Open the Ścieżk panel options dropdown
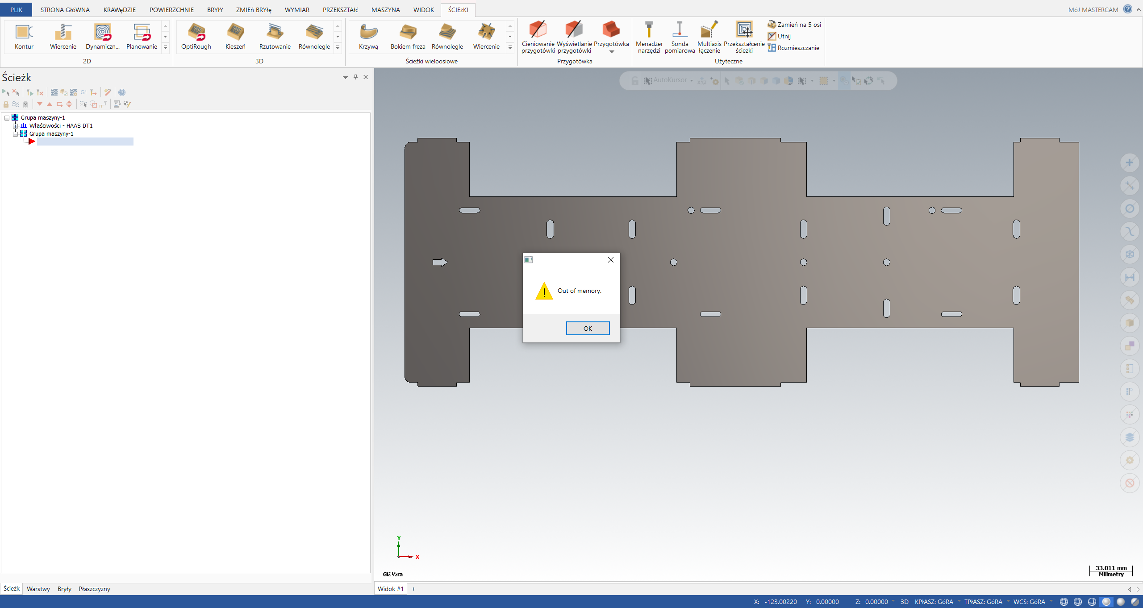Image resolution: width=1143 pixels, height=608 pixels. [x=345, y=77]
